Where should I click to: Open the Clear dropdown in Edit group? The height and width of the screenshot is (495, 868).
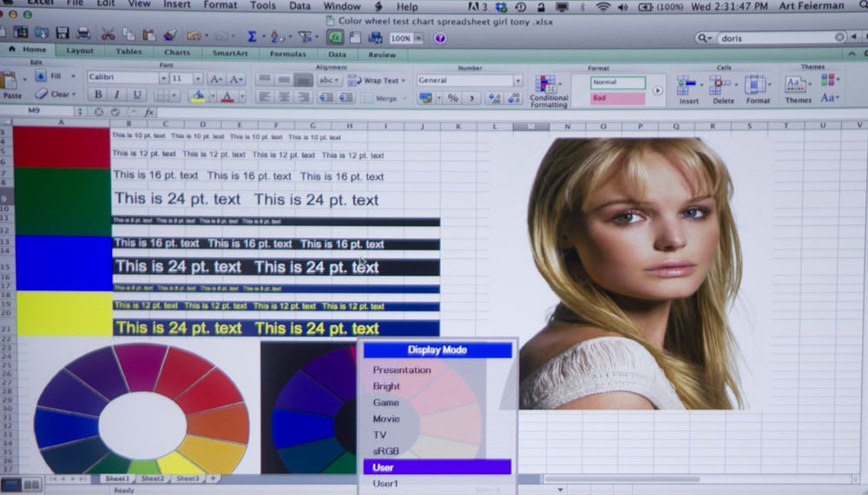tap(73, 94)
